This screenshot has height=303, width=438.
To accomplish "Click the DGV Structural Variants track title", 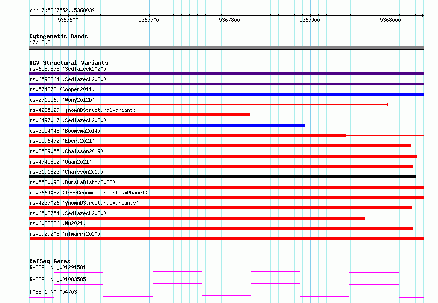I will click(69, 63).
